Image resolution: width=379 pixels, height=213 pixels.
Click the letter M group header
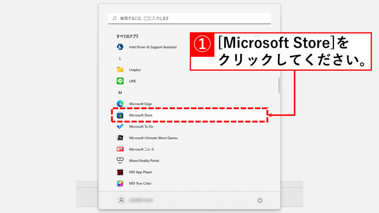(120, 92)
